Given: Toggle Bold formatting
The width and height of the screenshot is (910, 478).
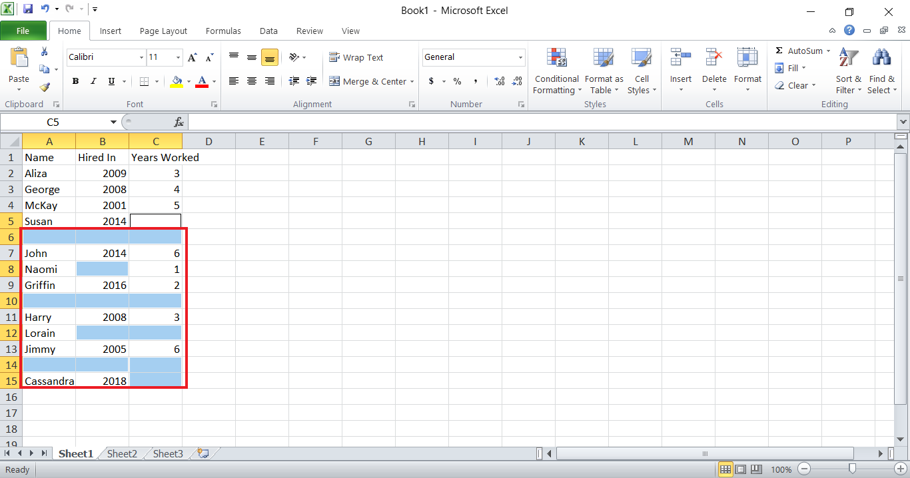Looking at the screenshot, I should (x=75, y=81).
